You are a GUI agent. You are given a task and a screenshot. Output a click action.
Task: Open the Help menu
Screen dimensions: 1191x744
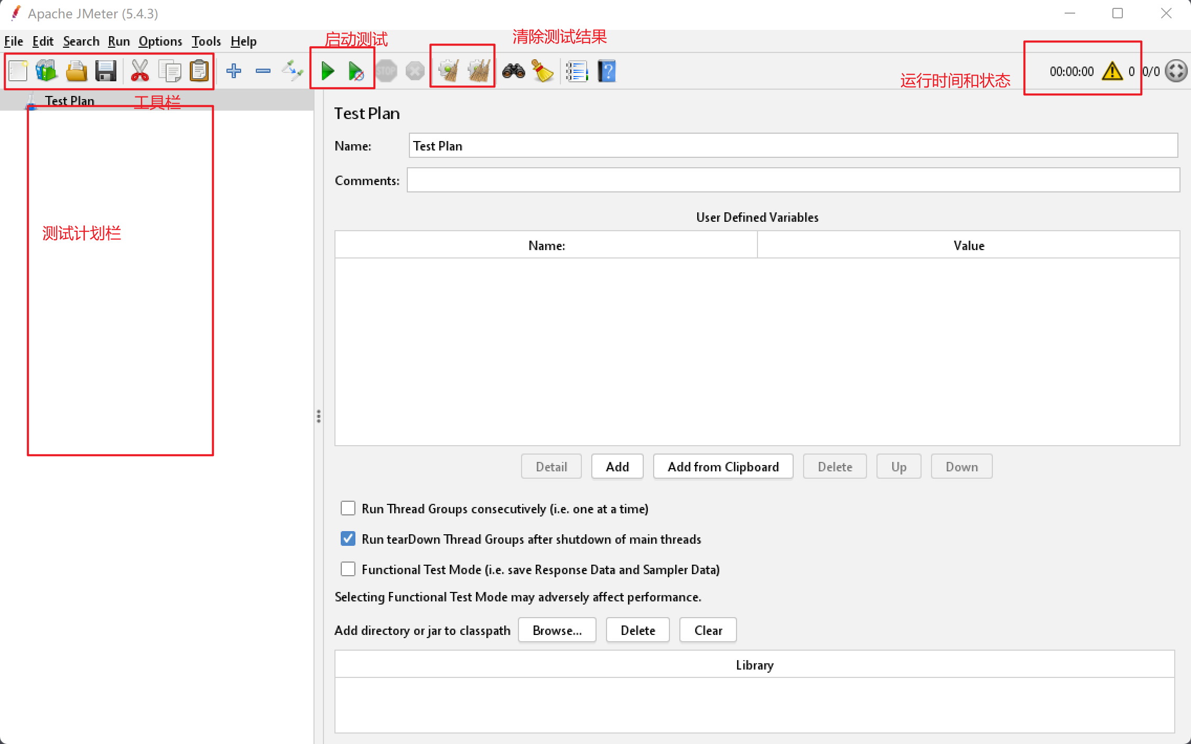(244, 41)
